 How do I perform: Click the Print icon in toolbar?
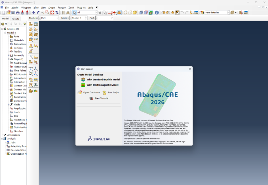click(17, 13)
